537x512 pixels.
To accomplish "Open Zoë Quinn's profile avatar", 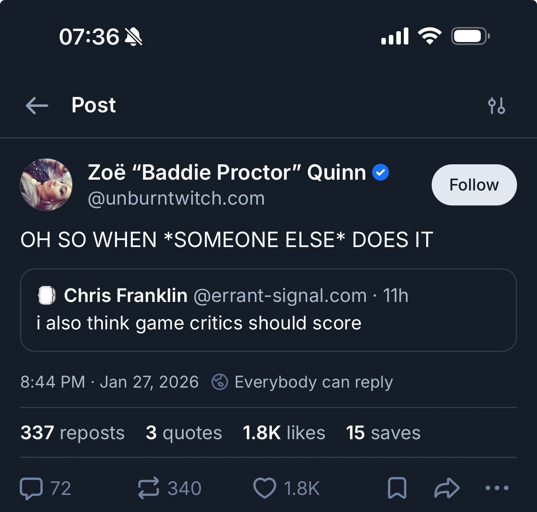I will 46,185.
